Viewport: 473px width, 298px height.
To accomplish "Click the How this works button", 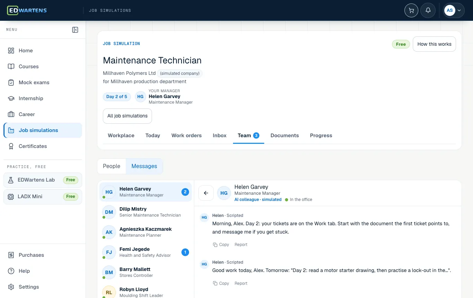I will coord(434,44).
